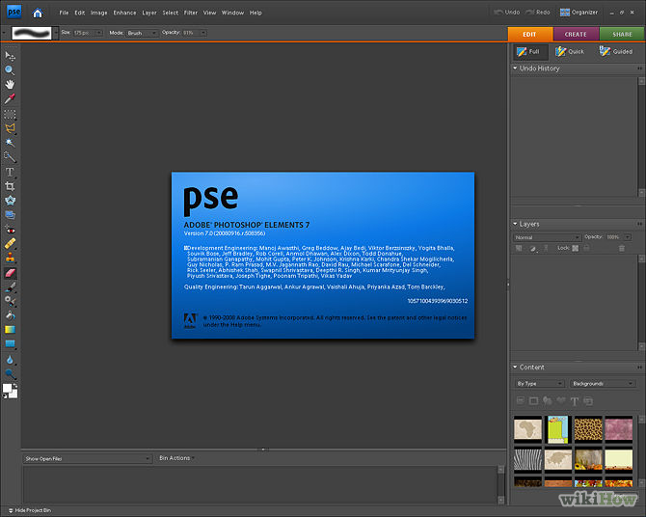Select the Sponge tool
The image size is (646, 517).
[10, 374]
